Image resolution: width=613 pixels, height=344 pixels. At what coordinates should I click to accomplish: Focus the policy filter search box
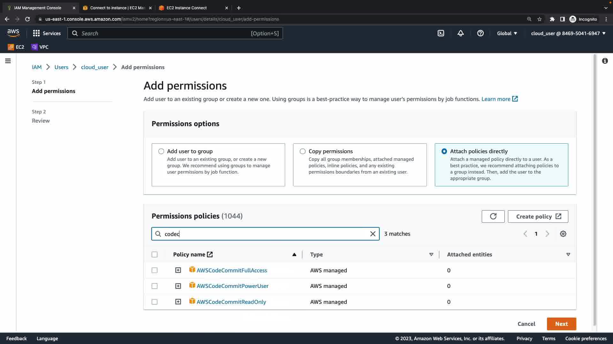coord(265,234)
